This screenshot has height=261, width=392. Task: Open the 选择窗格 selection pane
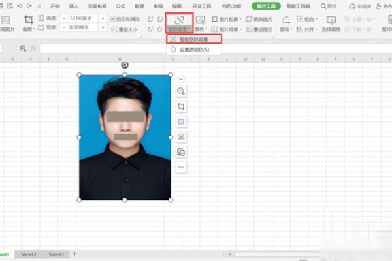click(x=331, y=23)
